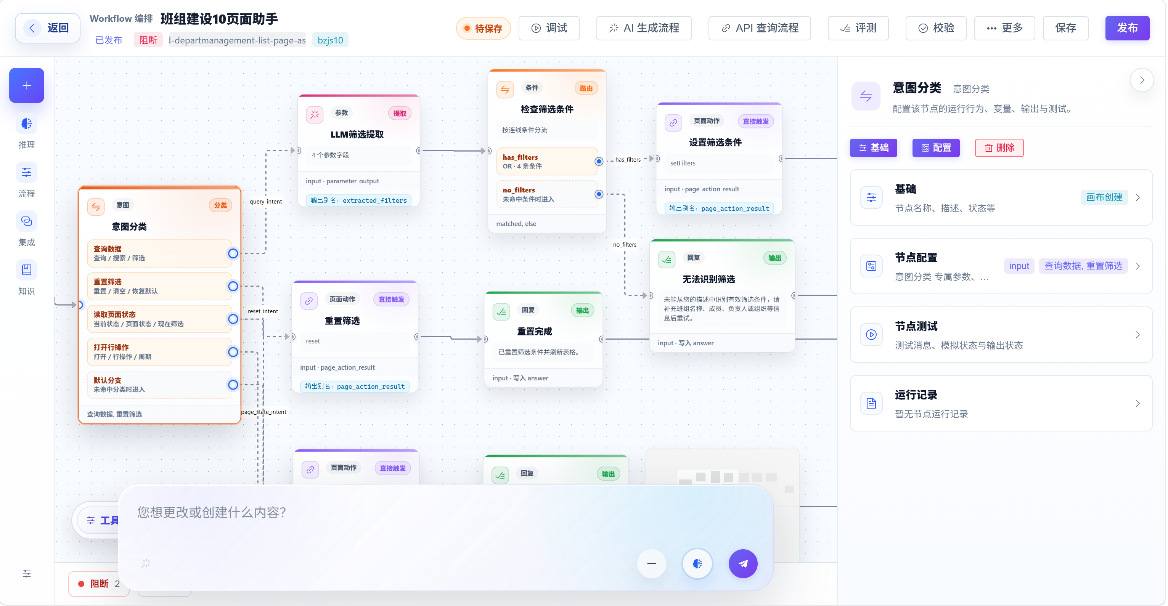Click the 校验 validate toolbar button

936,28
